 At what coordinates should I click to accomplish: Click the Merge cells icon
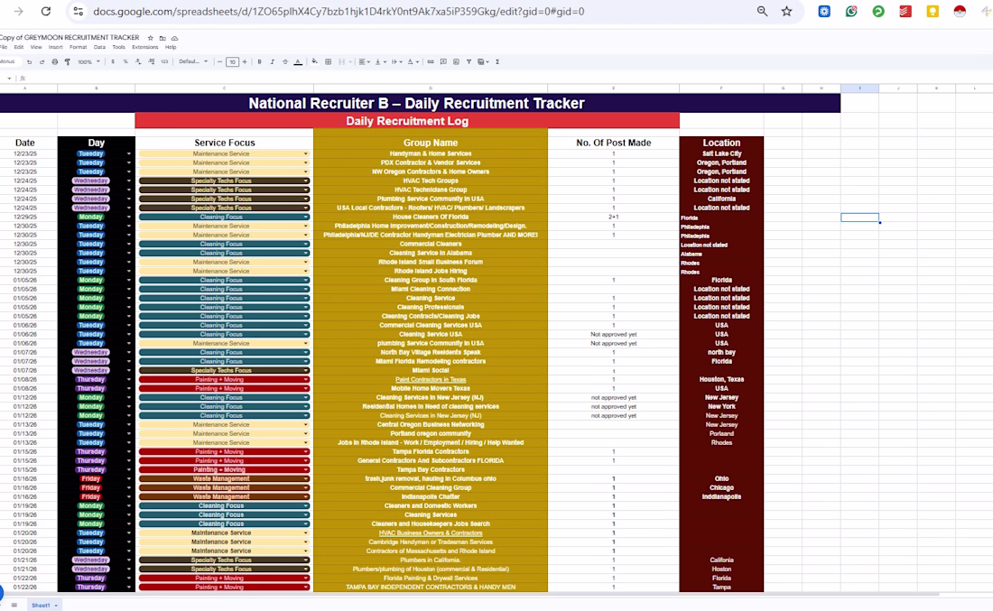pyautogui.click(x=341, y=62)
